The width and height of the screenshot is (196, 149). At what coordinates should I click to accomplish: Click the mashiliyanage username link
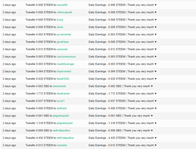pyautogui.click(x=65, y=64)
